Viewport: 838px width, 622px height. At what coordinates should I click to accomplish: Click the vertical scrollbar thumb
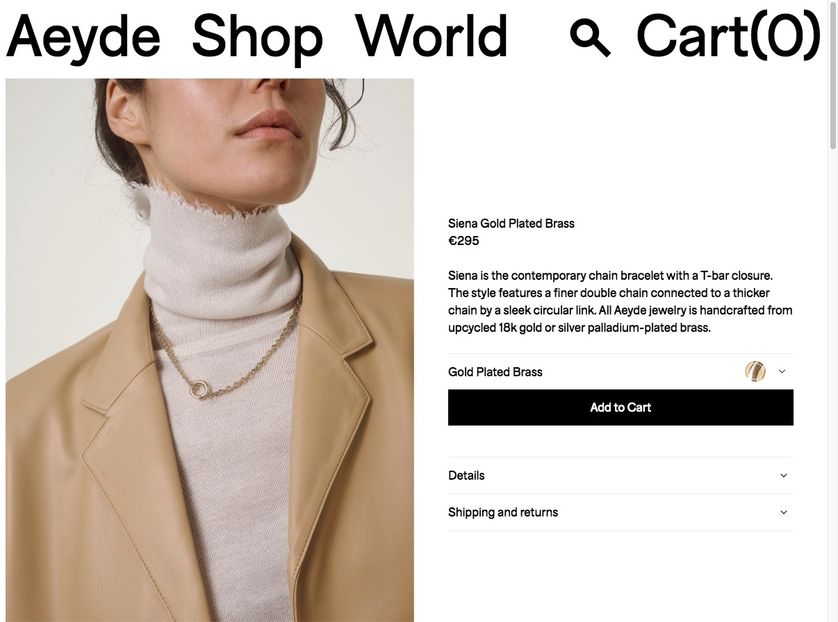[833, 76]
